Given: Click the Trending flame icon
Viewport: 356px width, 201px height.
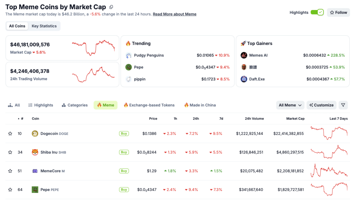Looking at the screenshot, I should [x=128, y=43].
